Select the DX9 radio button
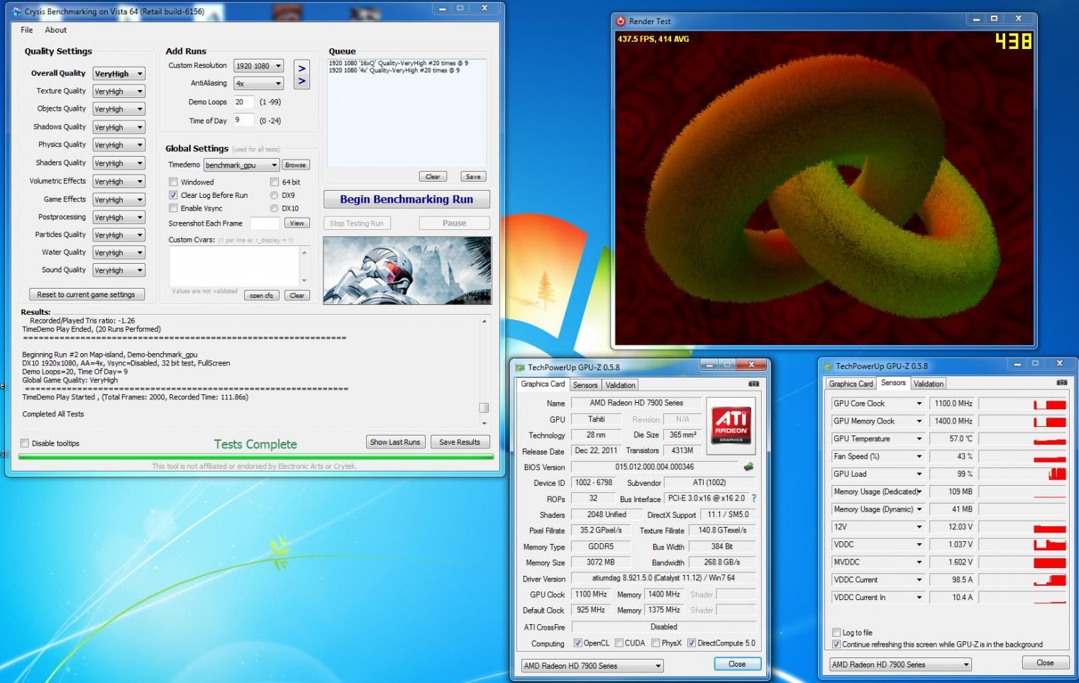The width and height of the screenshot is (1079, 683). pyautogui.click(x=274, y=195)
